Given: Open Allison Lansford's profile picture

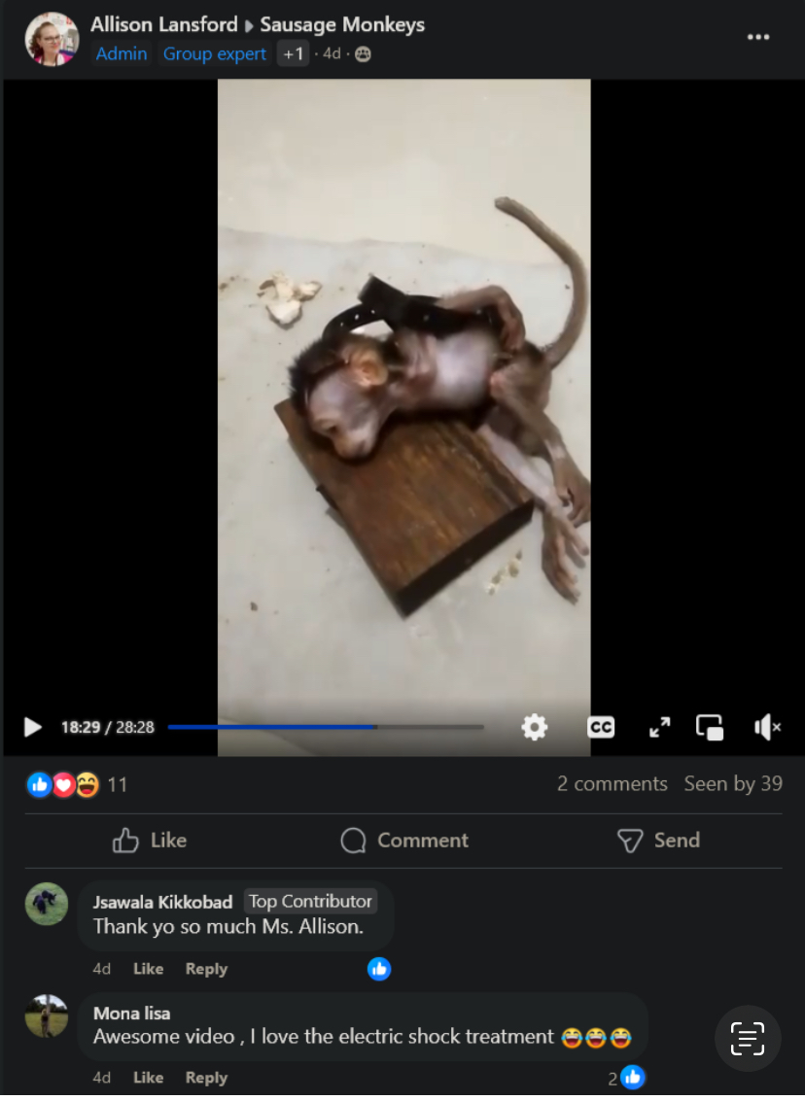Looking at the screenshot, I should coord(52,39).
